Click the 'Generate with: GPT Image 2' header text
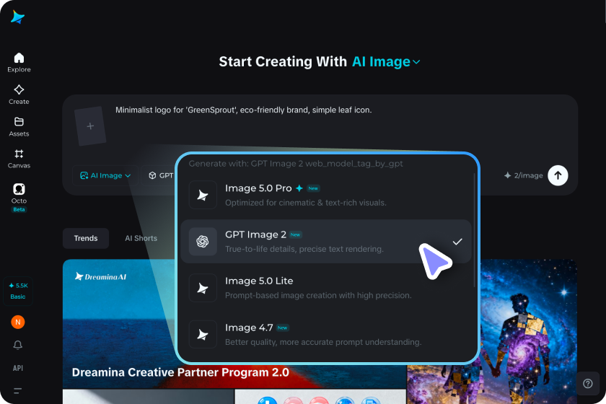606x404 pixels. [296, 164]
